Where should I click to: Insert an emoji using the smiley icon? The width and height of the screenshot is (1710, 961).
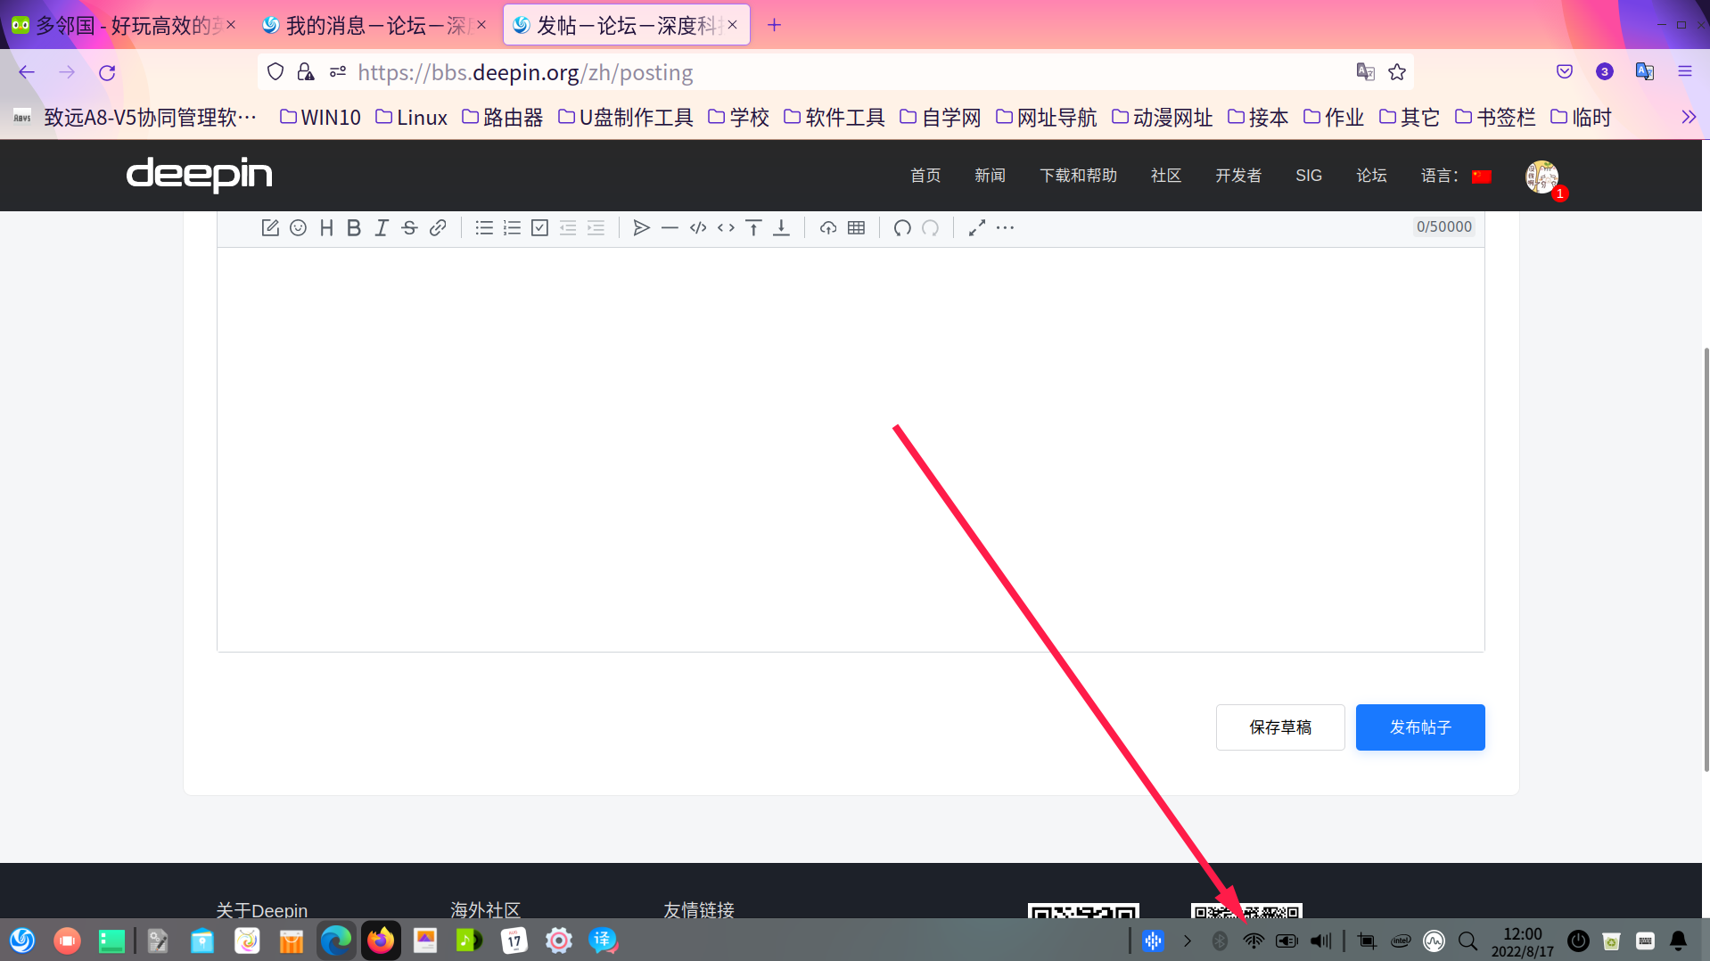(298, 228)
